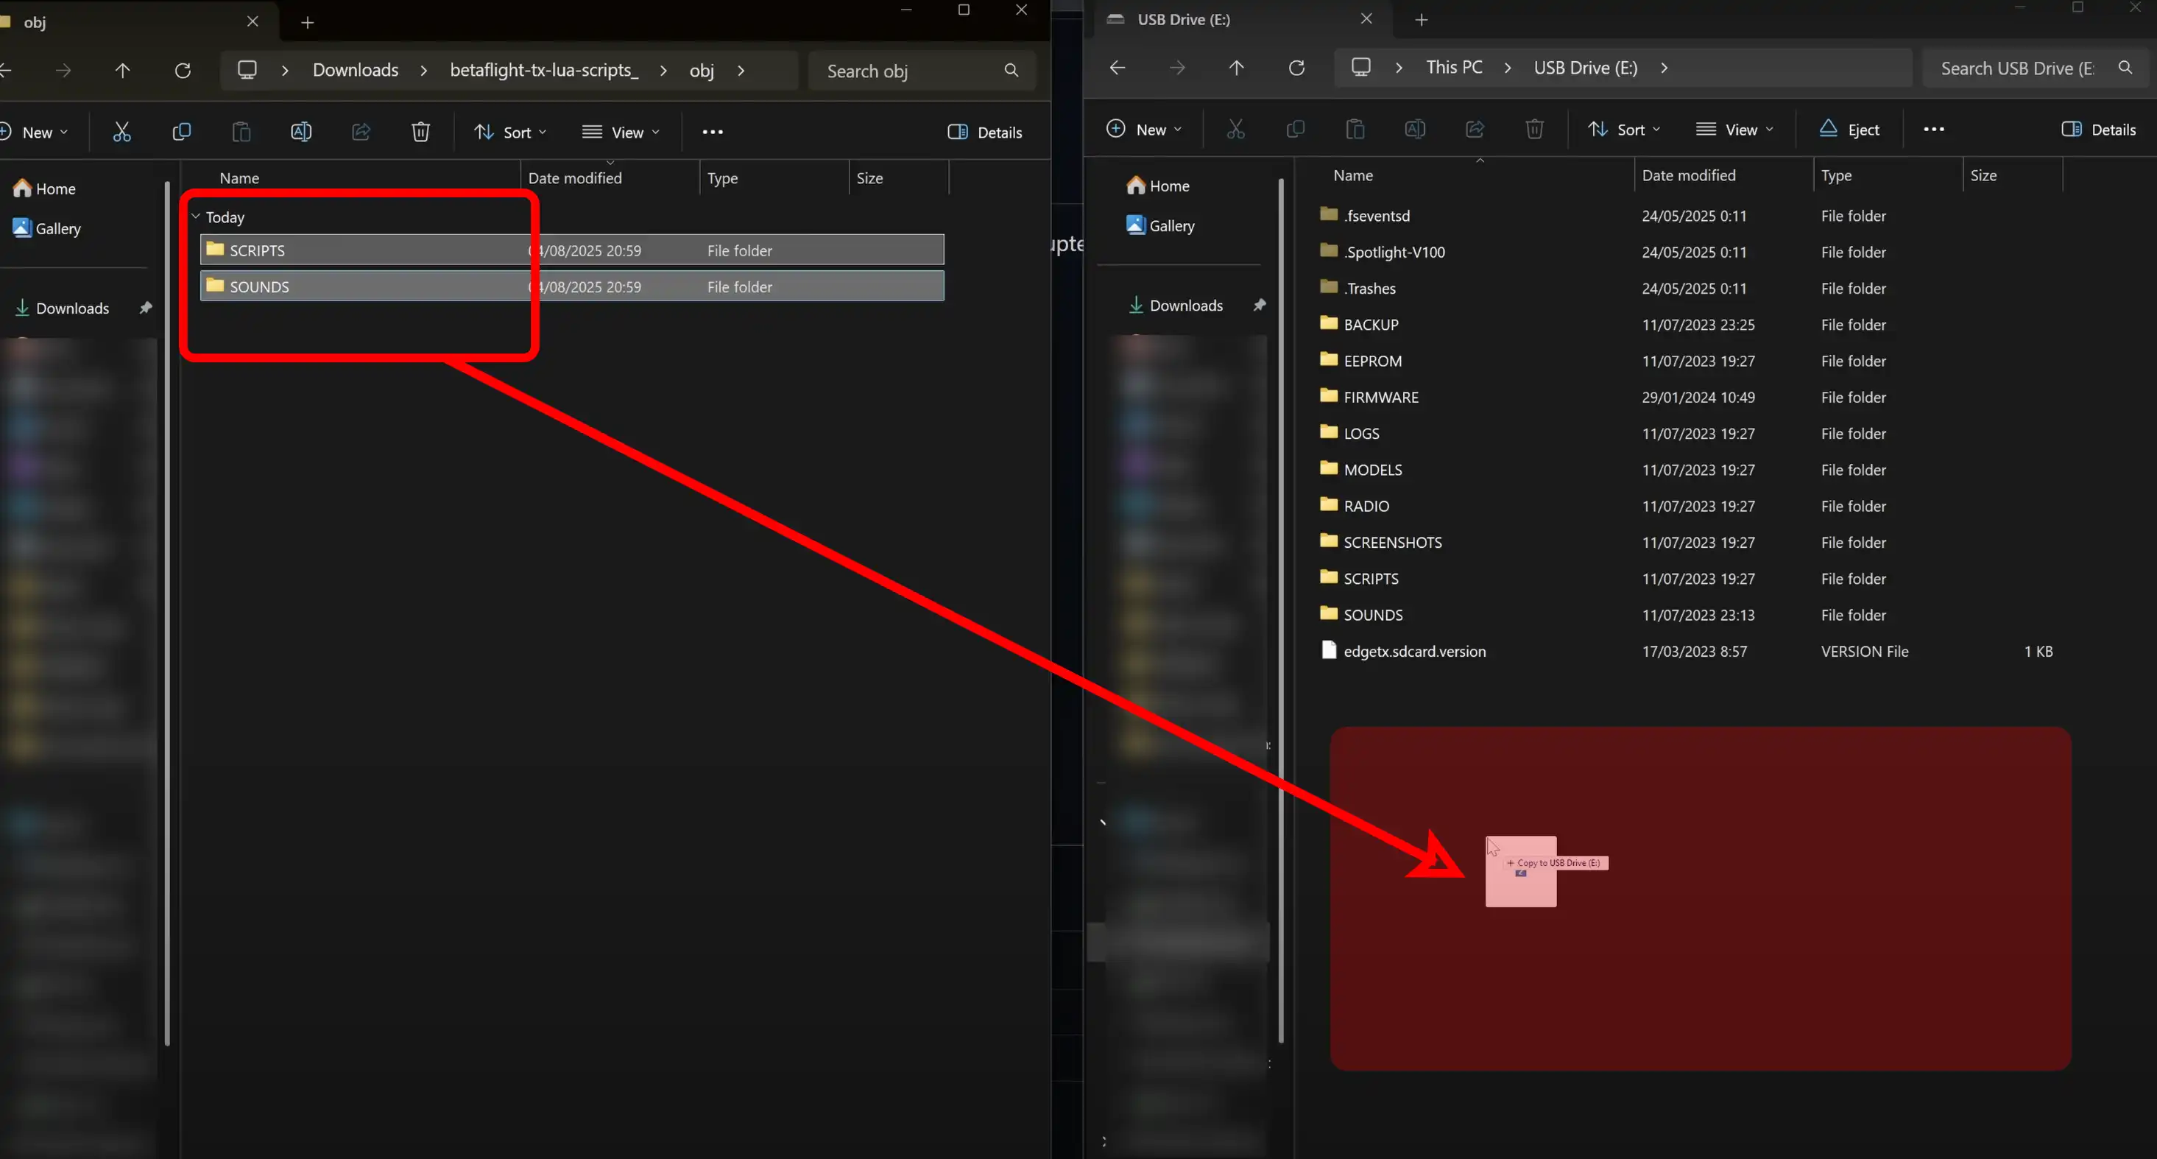Open Sort dropdown in USB Drive window
This screenshot has height=1159, width=2157.
point(1623,130)
